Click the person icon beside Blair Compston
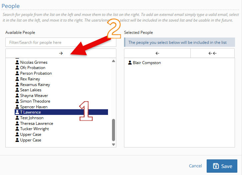 click(x=130, y=62)
